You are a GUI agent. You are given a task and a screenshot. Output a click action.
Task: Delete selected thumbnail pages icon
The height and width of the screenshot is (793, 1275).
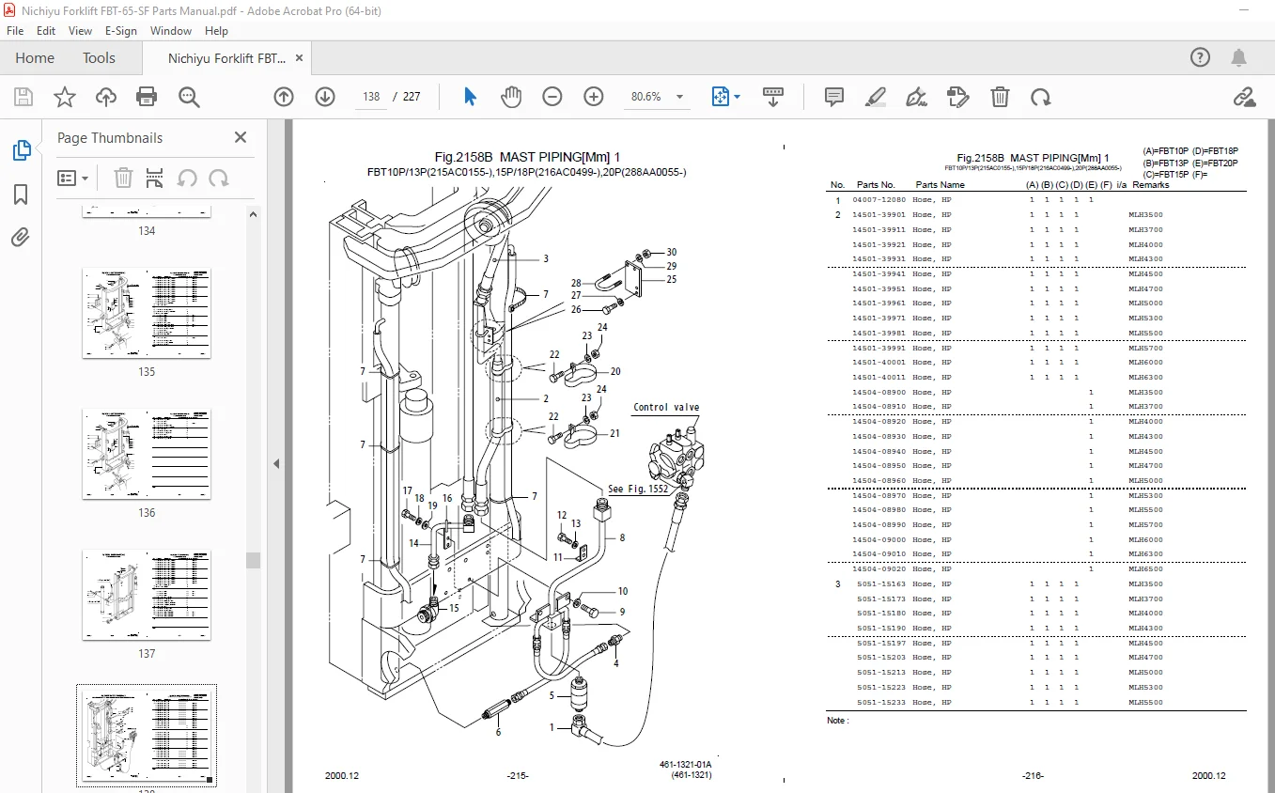pyautogui.click(x=123, y=178)
